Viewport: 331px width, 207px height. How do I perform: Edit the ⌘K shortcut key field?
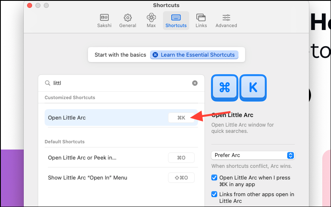click(181, 117)
